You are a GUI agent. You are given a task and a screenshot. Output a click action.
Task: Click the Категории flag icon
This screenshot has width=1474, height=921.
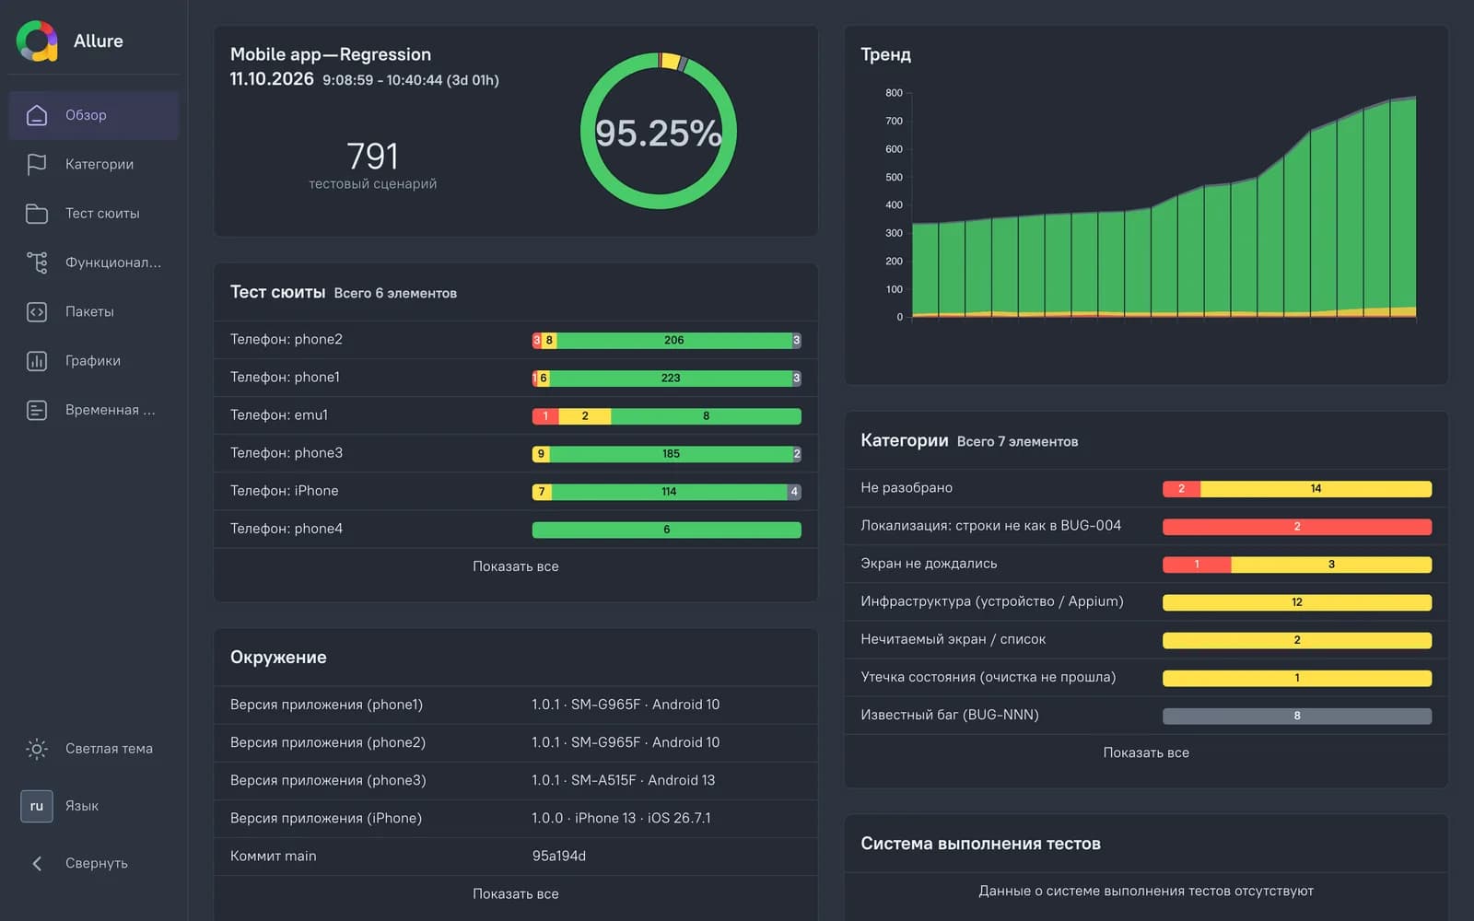pyautogui.click(x=37, y=164)
